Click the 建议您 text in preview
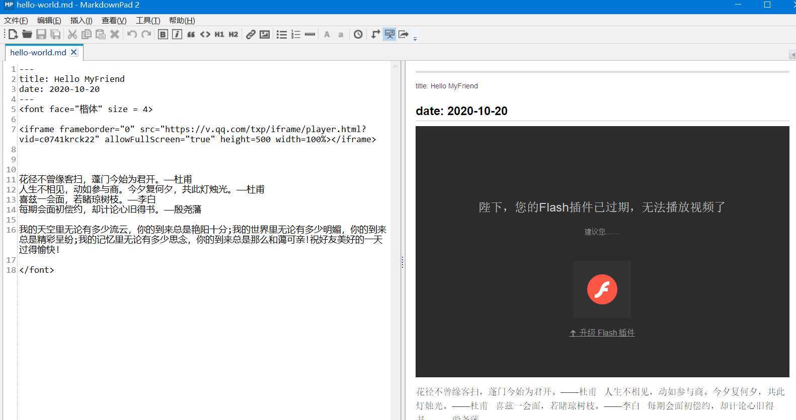 tap(602, 232)
